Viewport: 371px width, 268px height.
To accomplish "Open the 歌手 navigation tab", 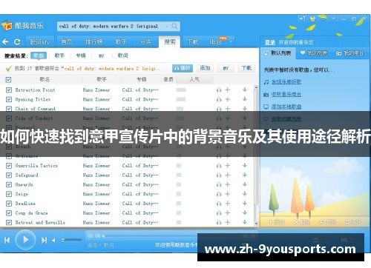I will (121, 41).
